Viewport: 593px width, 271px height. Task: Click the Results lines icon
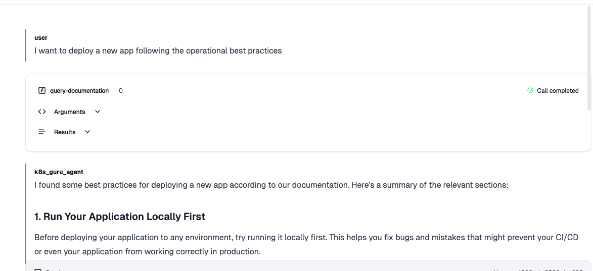coord(42,132)
